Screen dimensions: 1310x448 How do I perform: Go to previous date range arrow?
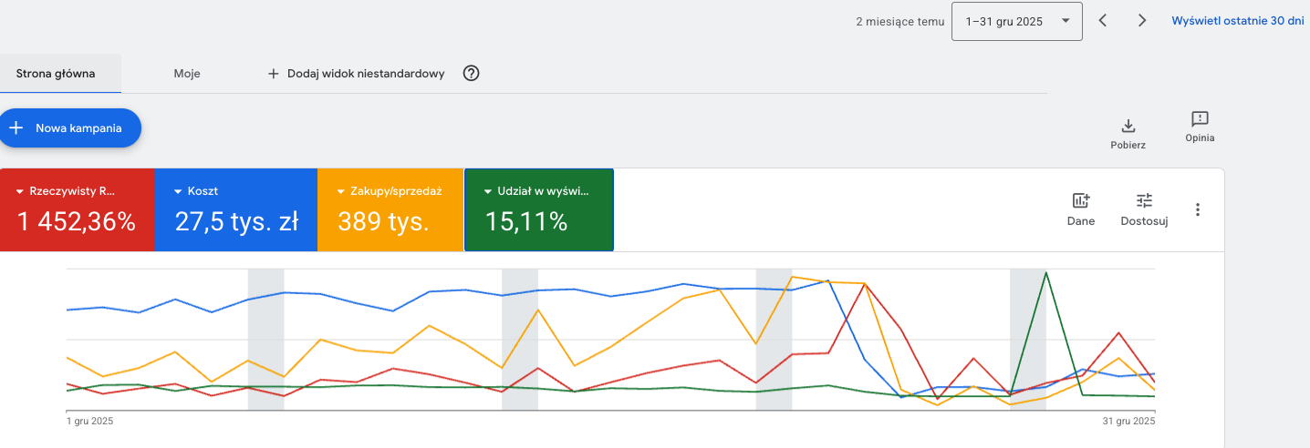(x=1103, y=20)
